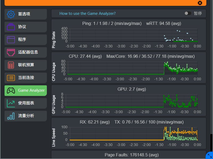Click the orange connections list icon
The image size is (213, 159).
coord(11,78)
